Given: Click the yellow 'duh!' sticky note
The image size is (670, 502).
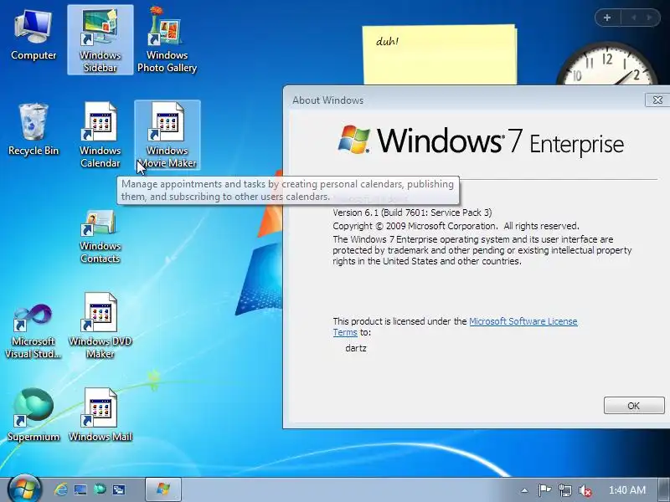Looking at the screenshot, I should 440,54.
